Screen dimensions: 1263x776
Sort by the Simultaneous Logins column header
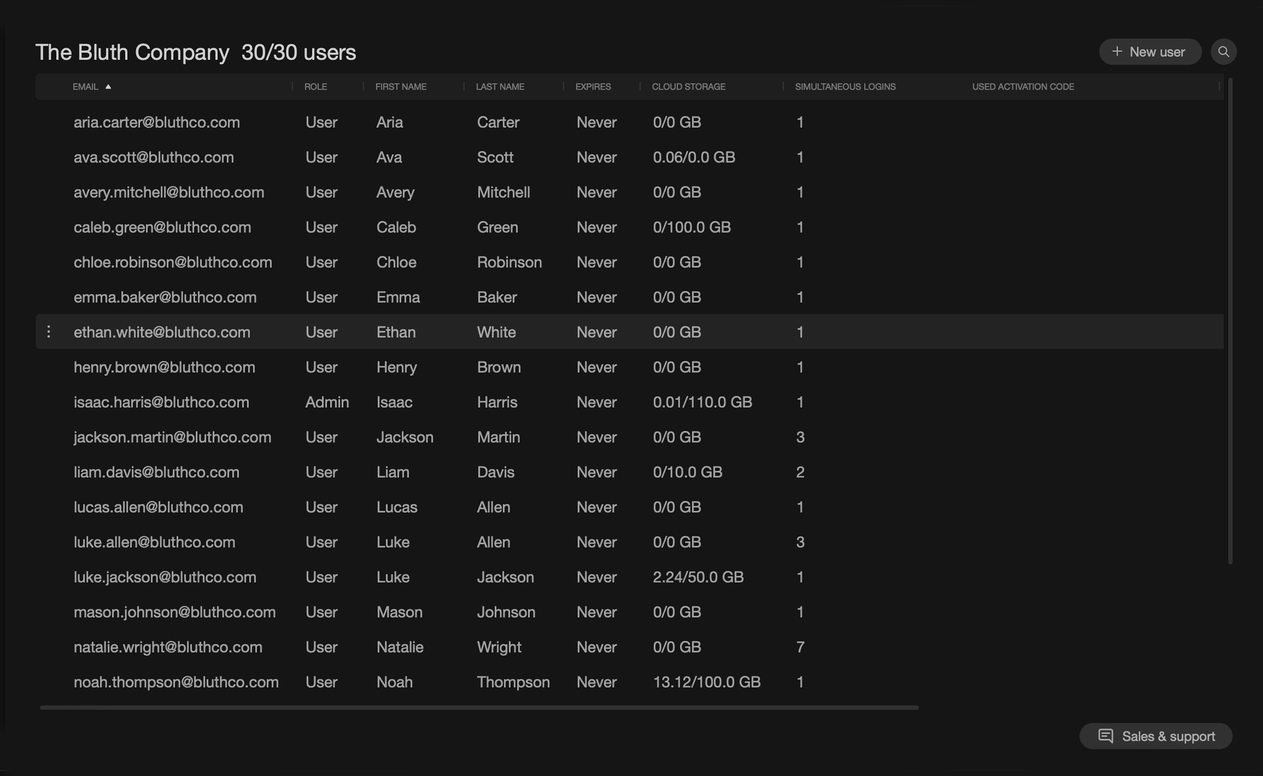coord(845,87)
